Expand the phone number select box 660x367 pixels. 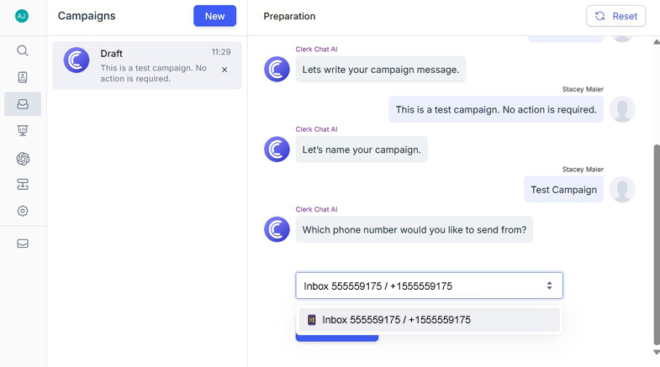pos(429,286)
